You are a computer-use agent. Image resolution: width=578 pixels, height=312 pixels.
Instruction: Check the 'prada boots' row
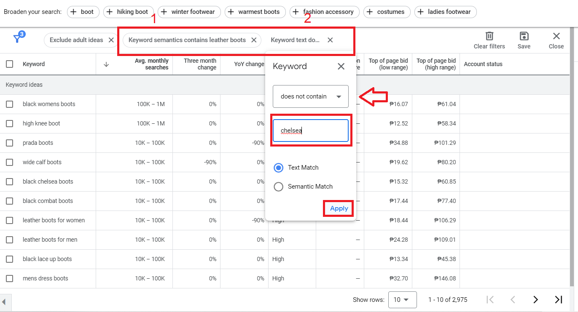9,143
